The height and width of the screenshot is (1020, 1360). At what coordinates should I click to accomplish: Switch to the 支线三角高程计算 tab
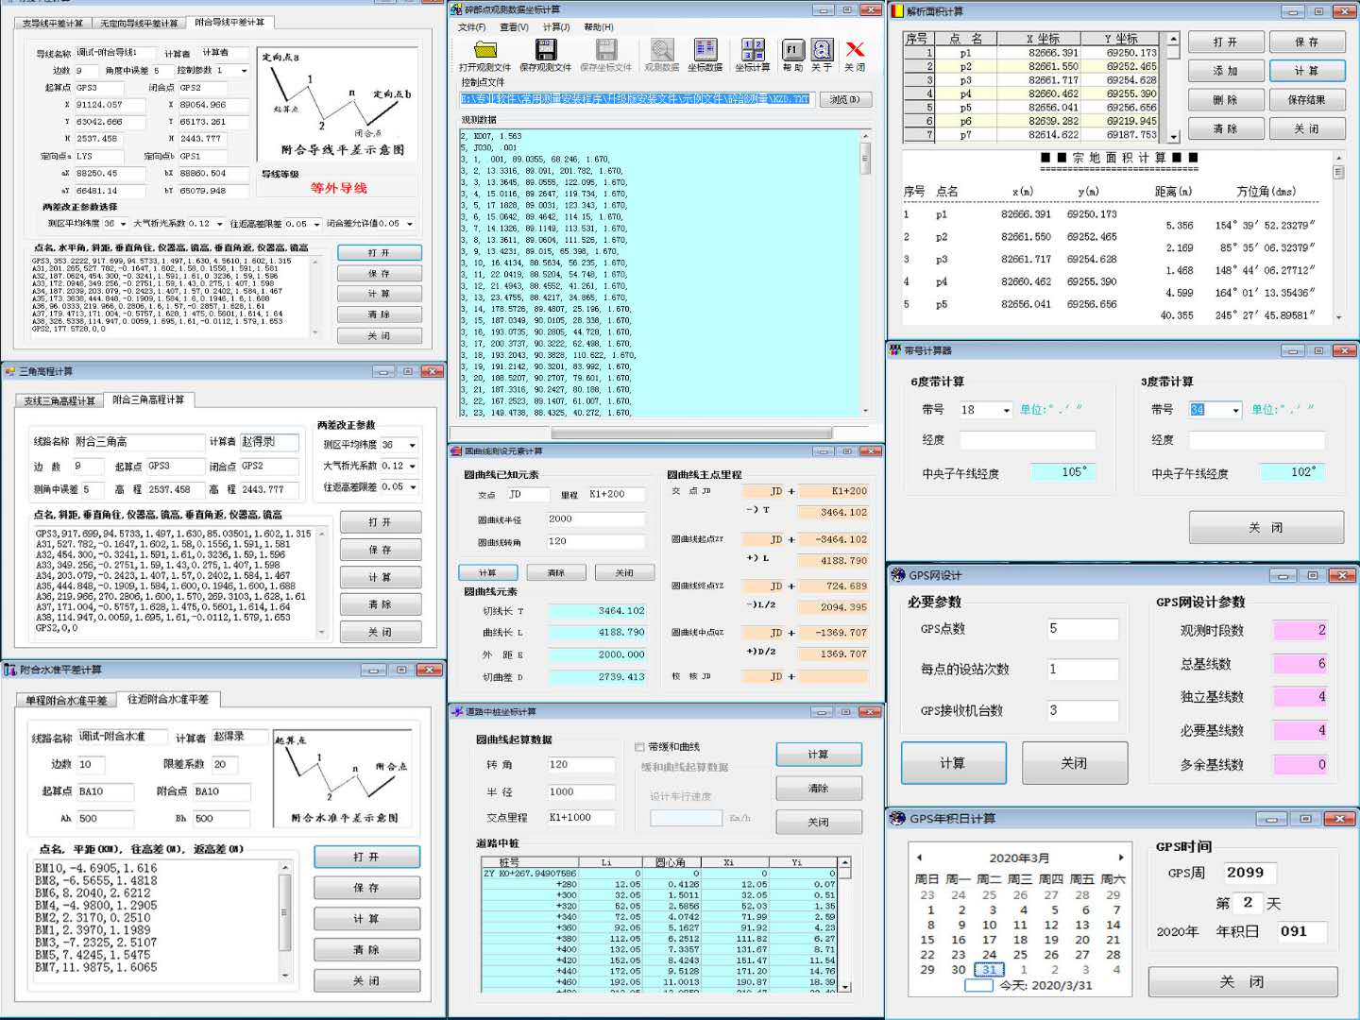59,400
